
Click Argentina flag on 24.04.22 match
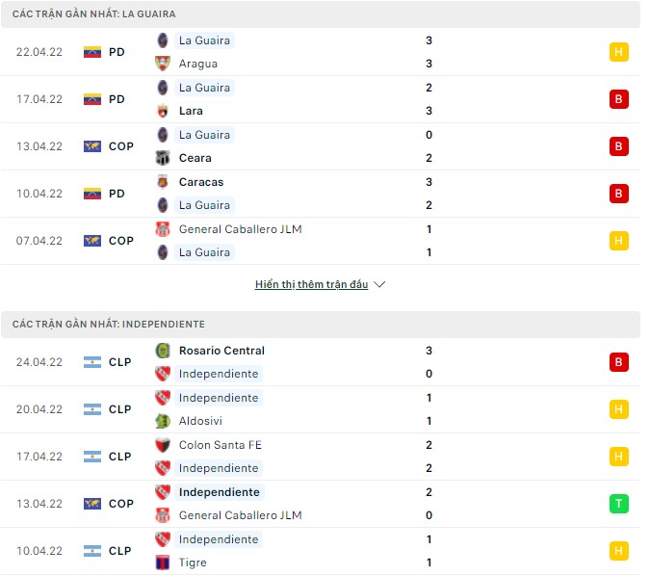(92, 362)
